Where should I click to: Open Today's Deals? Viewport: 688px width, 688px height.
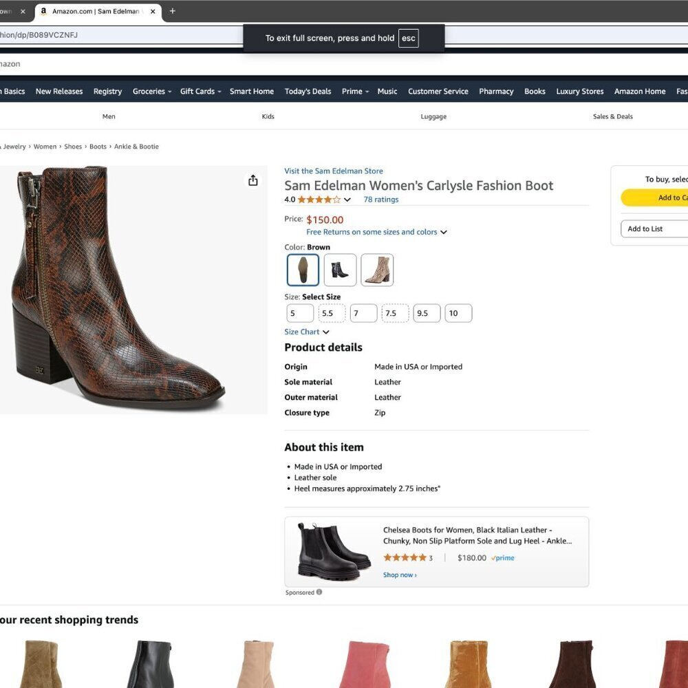308,92
